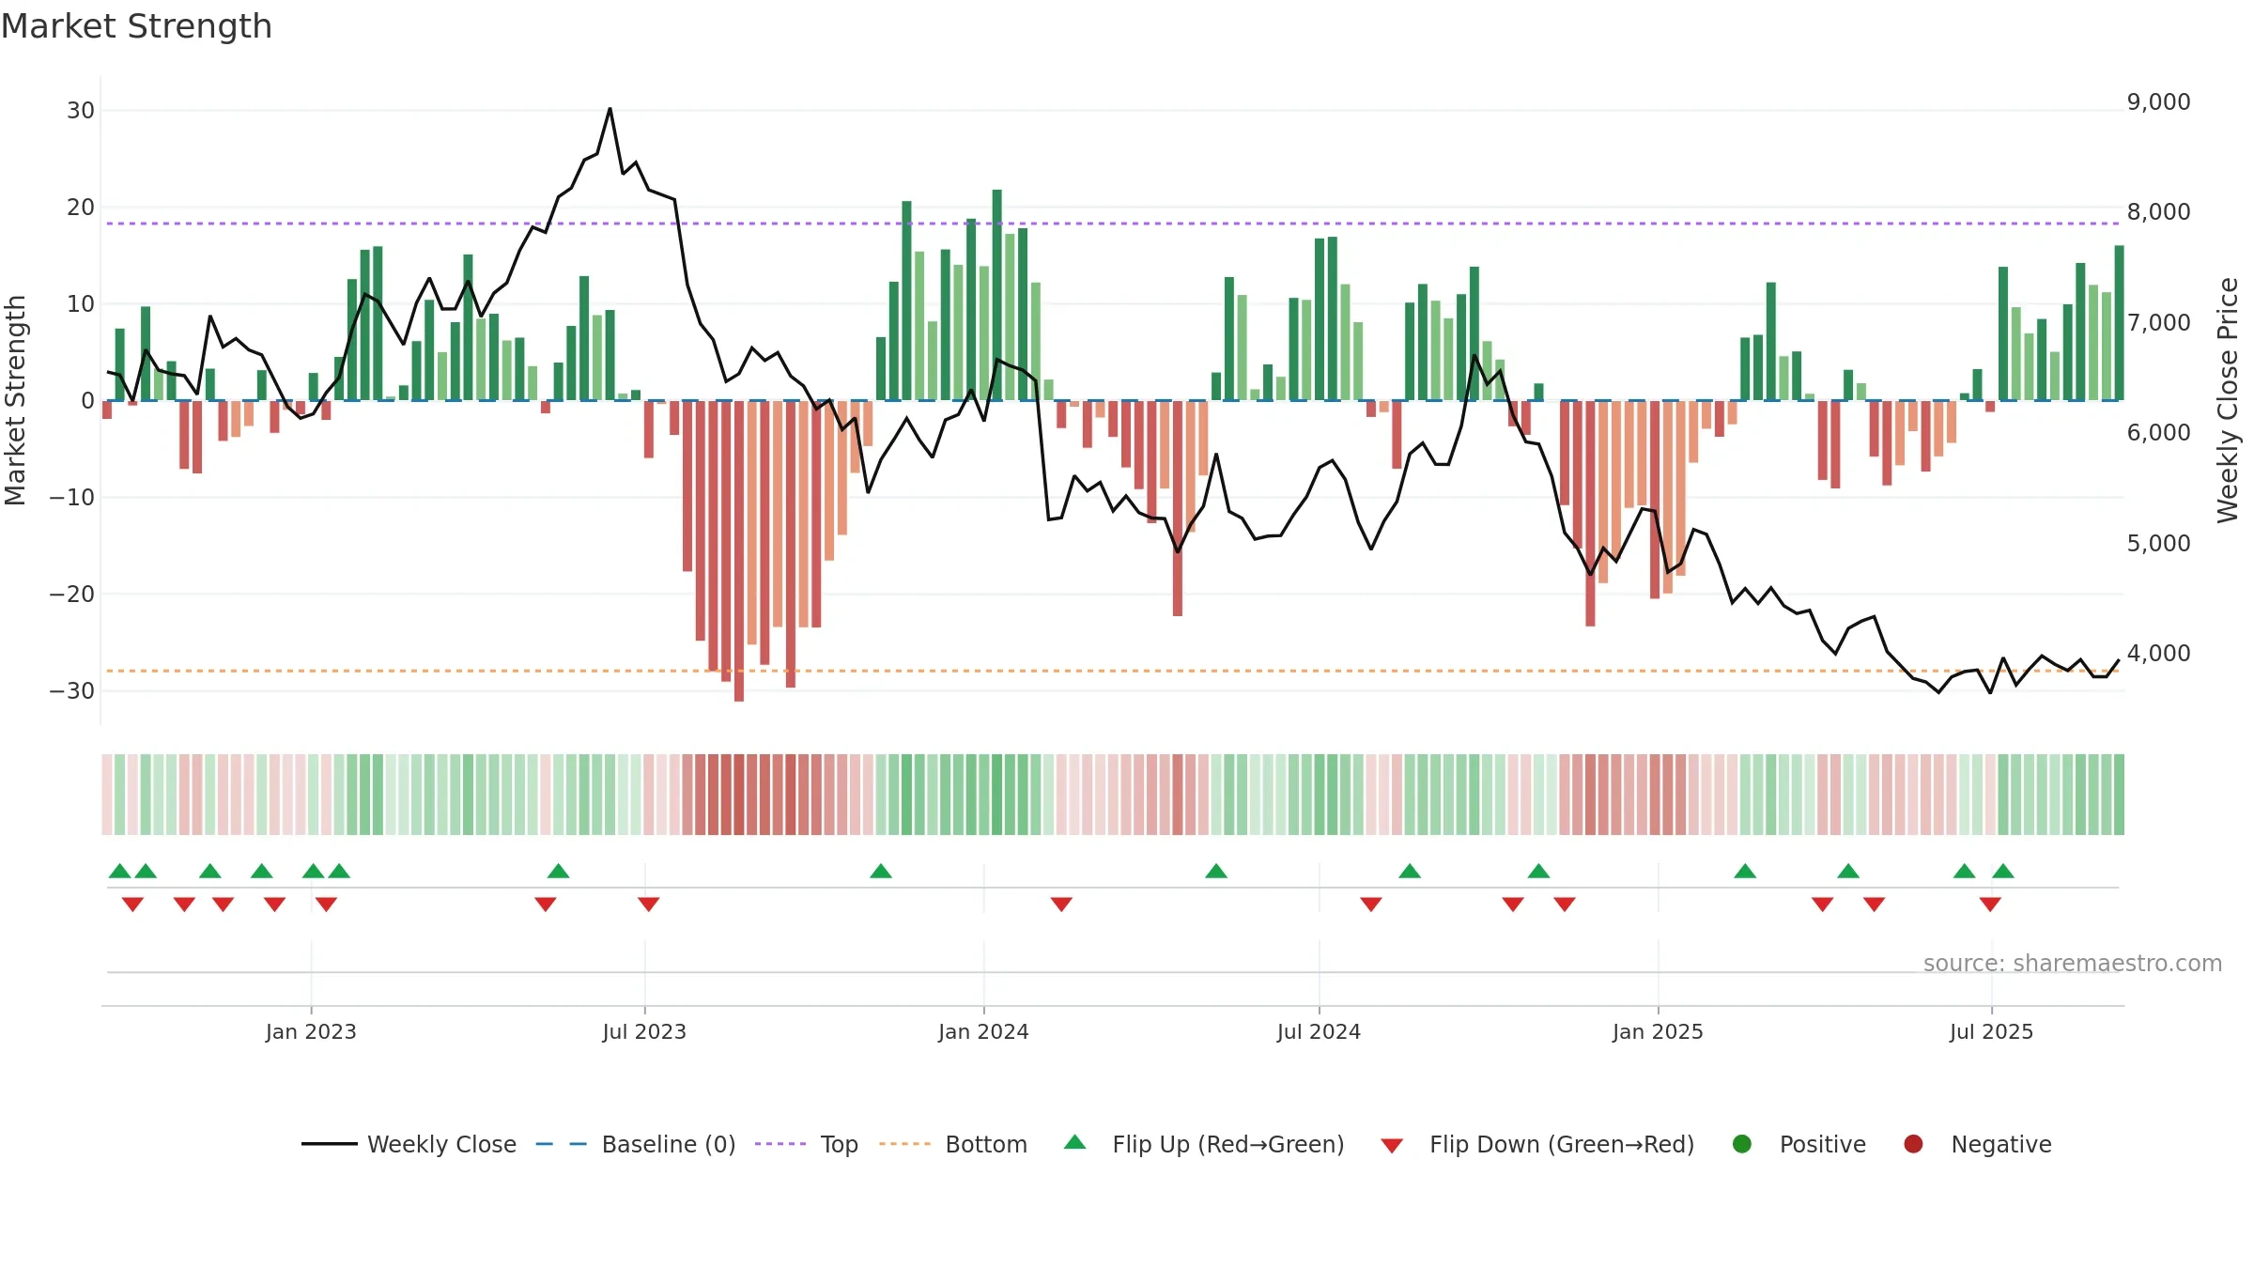Click the 20 tick on the left axis
2254x1268 pixels.
pyautogui.click(x=81, y=208)
